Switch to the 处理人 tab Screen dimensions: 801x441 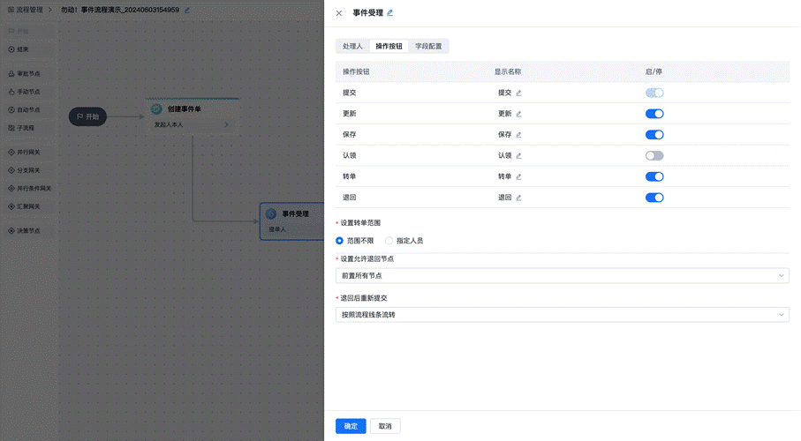pos(352,46)
